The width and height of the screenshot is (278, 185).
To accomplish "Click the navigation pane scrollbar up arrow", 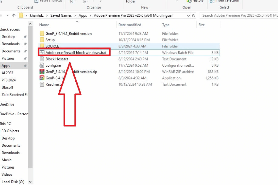I will 30,24.
